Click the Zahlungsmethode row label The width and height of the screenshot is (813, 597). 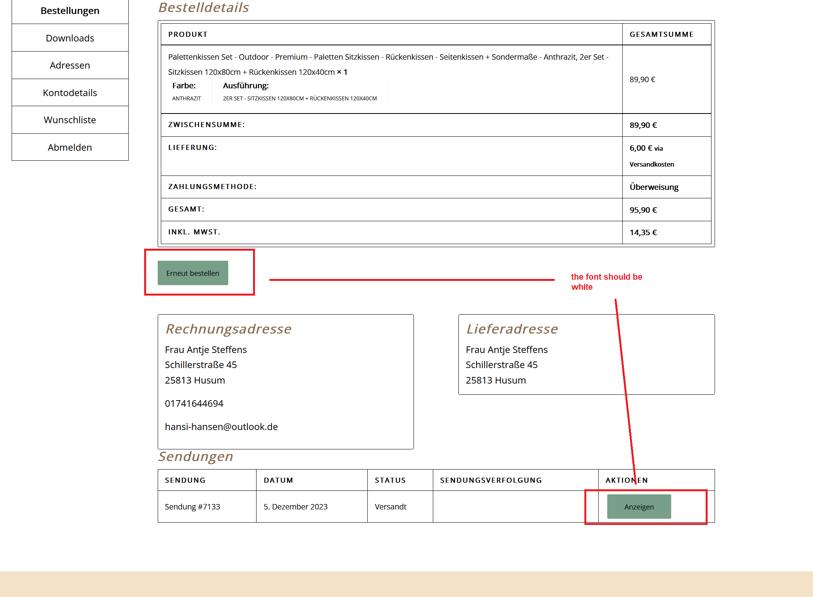pyautogui.click(x=212, y=187)
